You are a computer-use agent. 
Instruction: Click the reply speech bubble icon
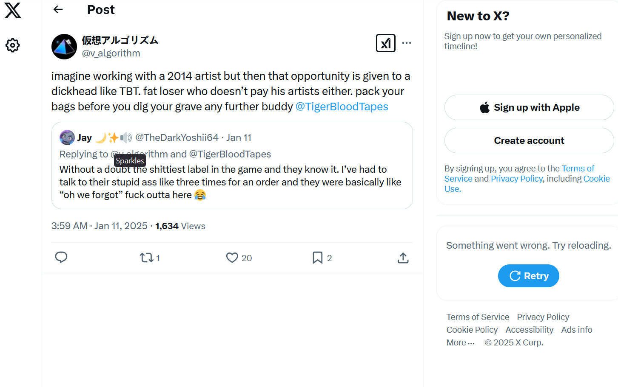pyautogui.click(x=61, y=258)
